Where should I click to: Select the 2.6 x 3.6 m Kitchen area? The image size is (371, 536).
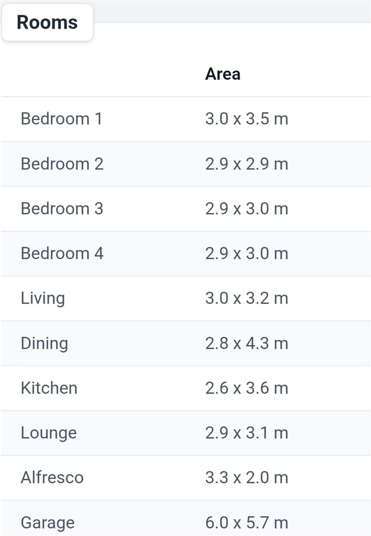click(246, 388)
